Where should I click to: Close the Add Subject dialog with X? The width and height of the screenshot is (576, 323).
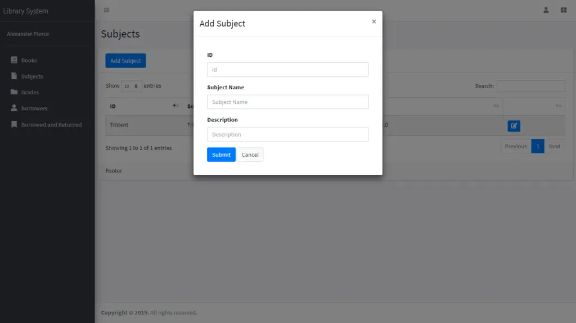[x=373, y=21]
